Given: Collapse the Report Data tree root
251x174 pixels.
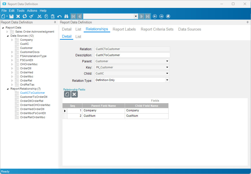Looking at the screenshot, I should tap(3, 28).
